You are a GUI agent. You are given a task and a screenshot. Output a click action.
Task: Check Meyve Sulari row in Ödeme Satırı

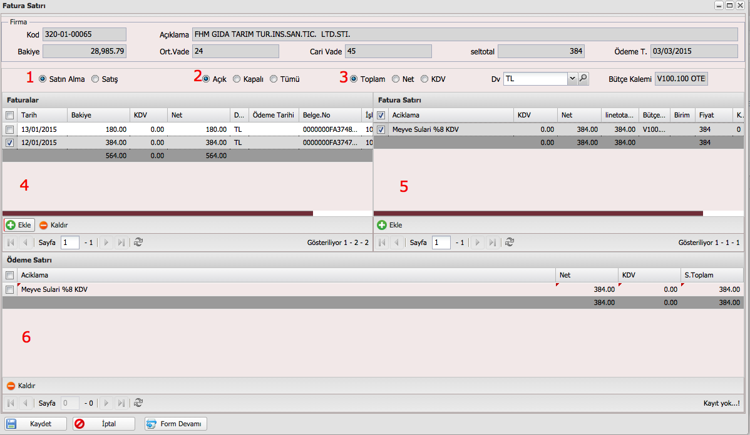pos(9,289)
